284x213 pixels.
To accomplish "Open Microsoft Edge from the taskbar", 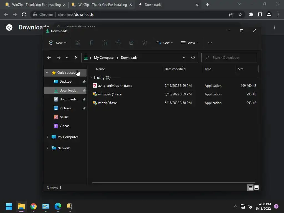I will click(58, 206).
